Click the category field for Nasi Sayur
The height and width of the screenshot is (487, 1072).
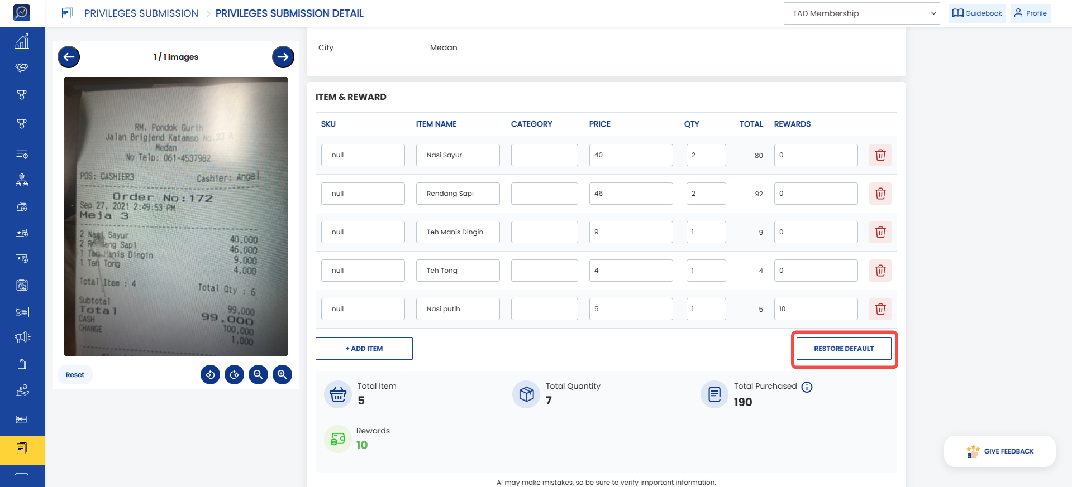click(x=545, y=155)
